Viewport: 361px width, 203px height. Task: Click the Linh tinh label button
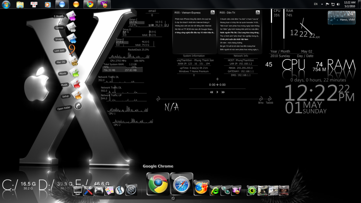point(59,50)
